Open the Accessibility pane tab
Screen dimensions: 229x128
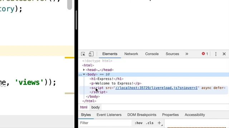195,114
